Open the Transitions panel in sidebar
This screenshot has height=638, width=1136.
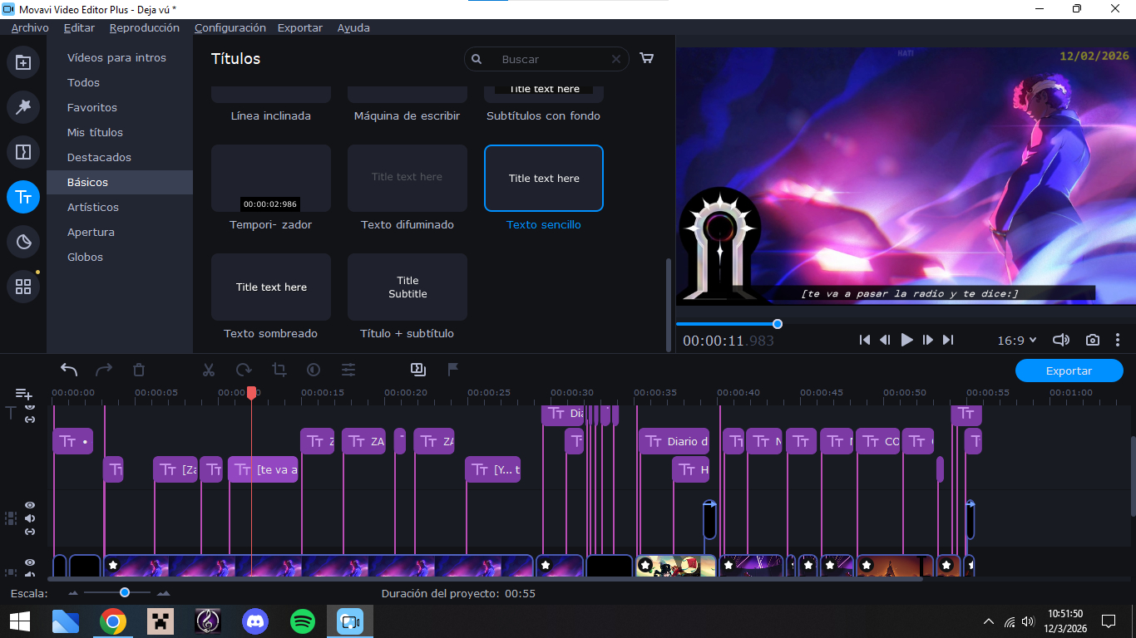pos(23,152)
